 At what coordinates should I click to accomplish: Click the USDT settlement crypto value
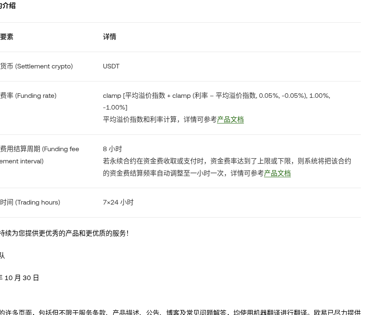(x=111, y=66)
